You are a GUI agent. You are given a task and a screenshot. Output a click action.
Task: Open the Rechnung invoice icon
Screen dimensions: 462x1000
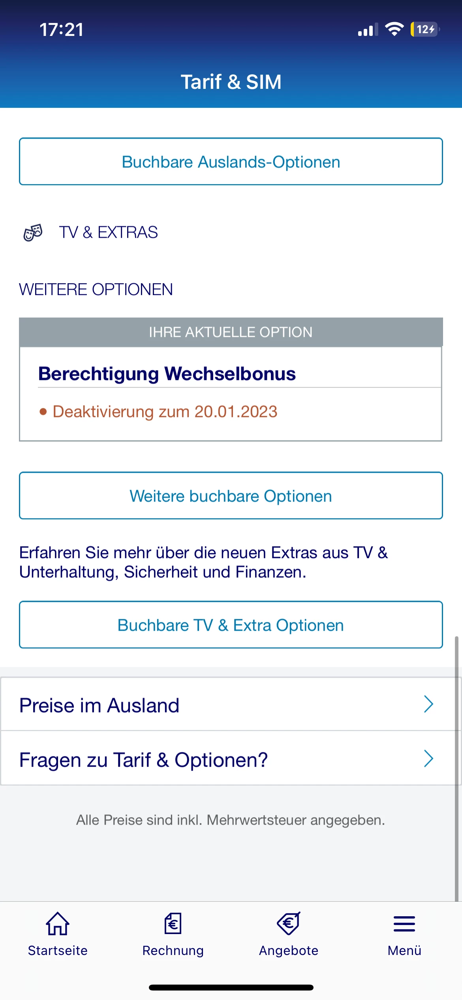coord(173,923)
